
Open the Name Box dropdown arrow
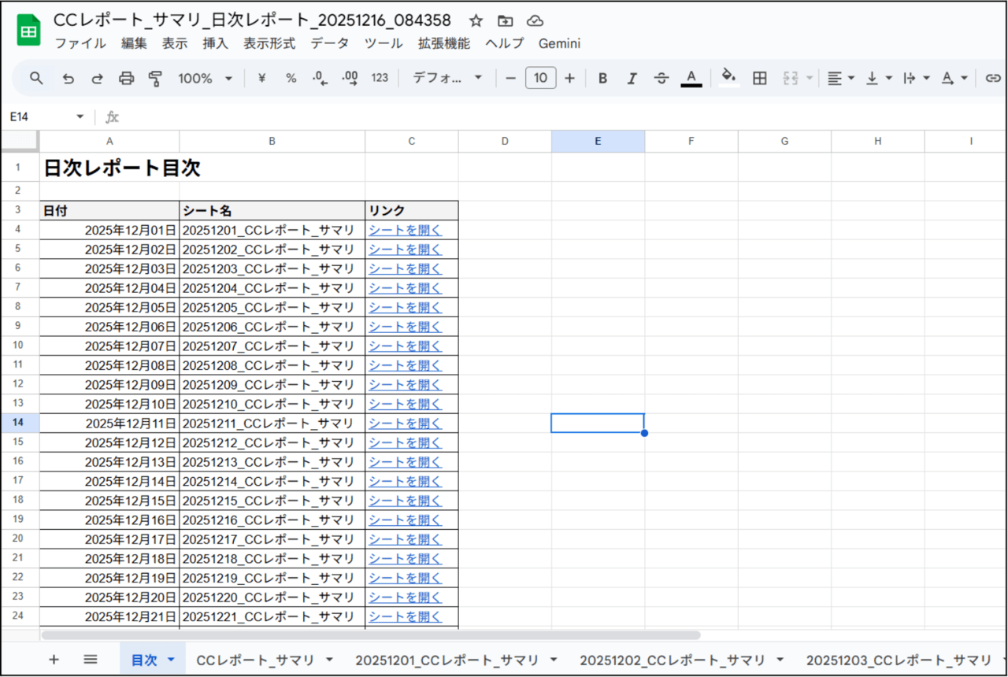coord(80,117)
